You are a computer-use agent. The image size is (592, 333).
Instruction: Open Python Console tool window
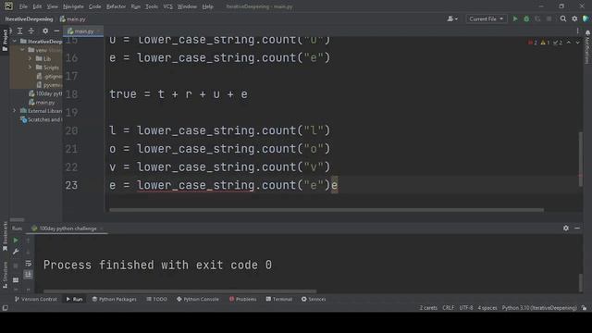tap(197, 299)
